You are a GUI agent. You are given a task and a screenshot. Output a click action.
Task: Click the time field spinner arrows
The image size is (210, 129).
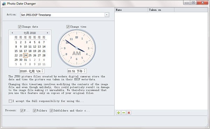pyautogui.click(x=85, y=71)
